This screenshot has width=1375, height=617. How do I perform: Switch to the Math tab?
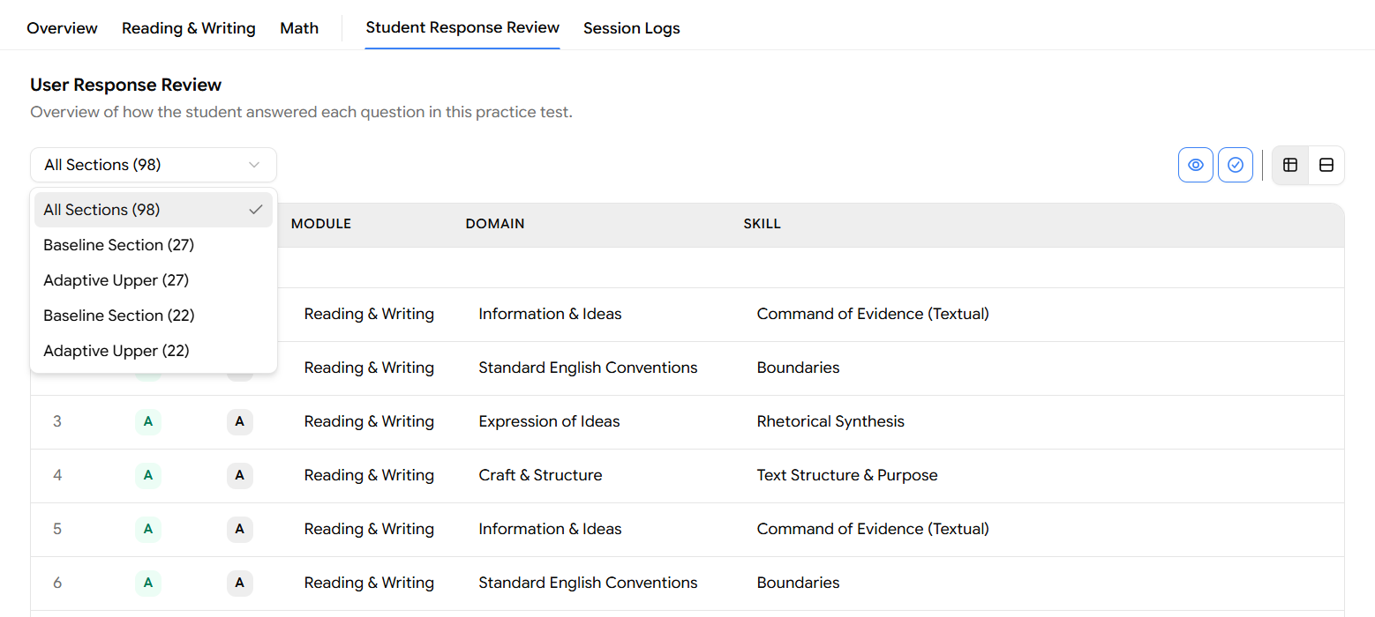(299, 28)
